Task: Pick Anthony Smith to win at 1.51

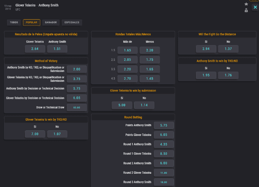Action: (x=57, y=49)
